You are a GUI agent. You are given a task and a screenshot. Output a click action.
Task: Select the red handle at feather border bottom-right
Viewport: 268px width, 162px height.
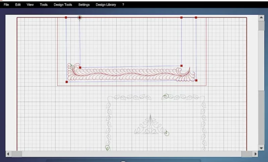pyautogui.click(x=196, y=80)
